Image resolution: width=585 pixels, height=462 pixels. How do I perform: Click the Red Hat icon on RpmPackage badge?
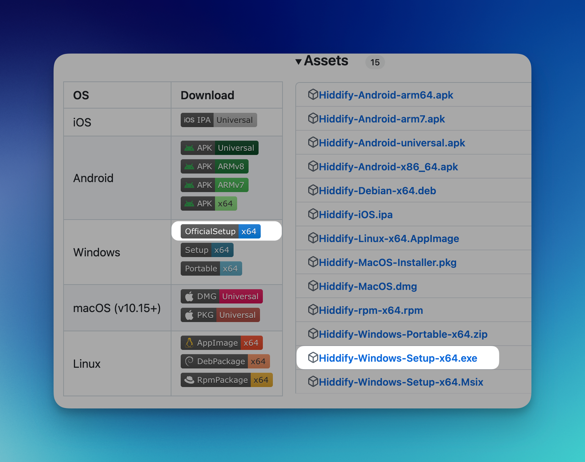pyautogui.click(x=189, y=380)
